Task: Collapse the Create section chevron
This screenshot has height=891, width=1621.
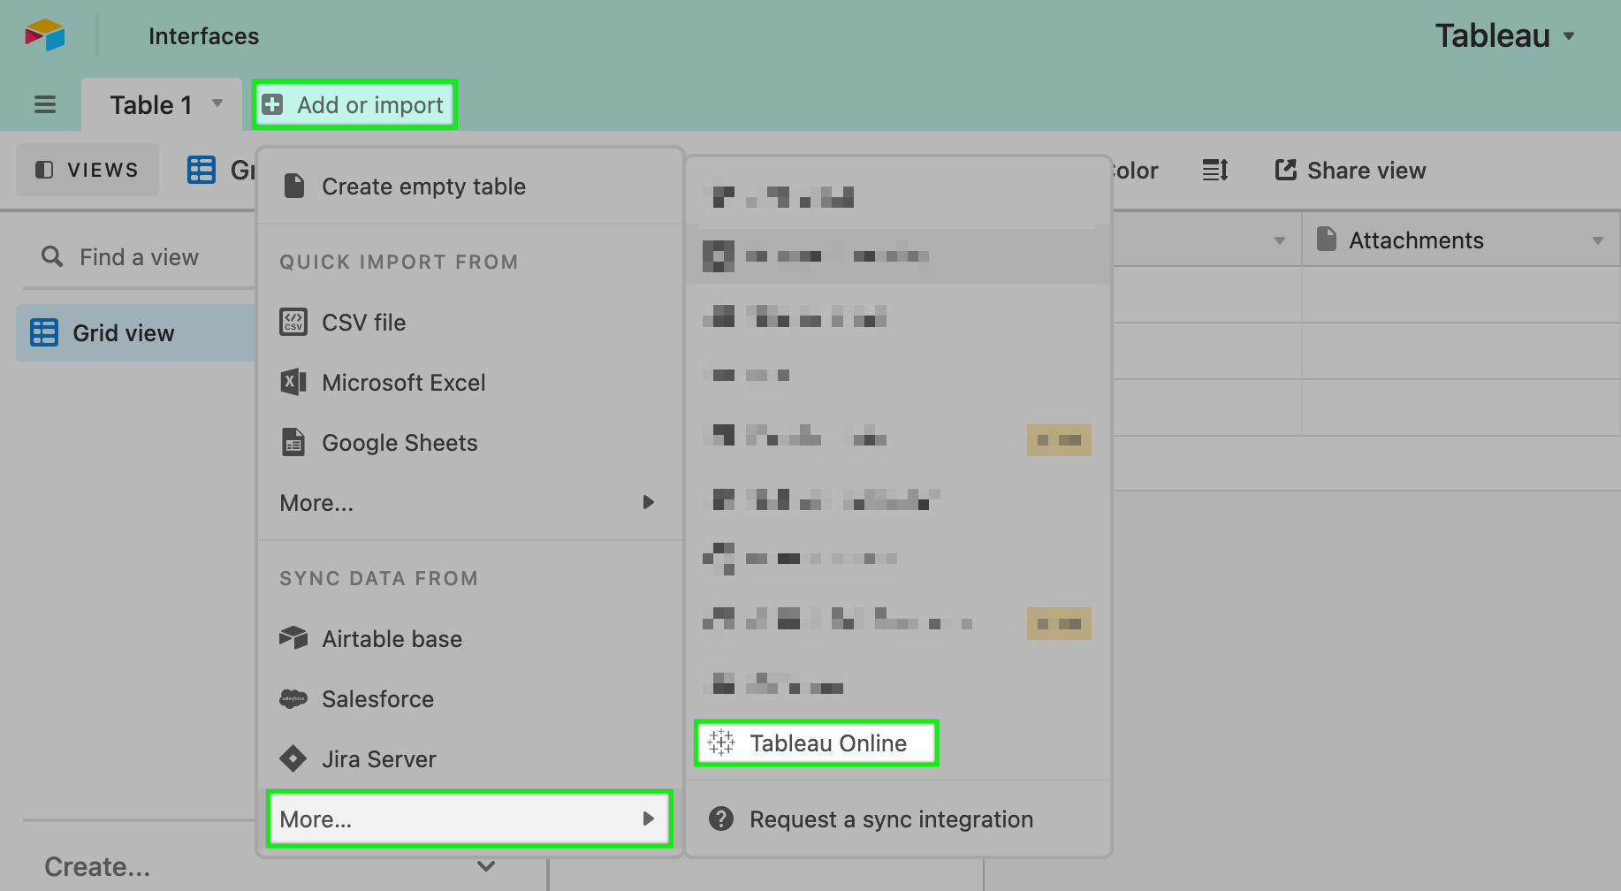Action: coord(486,866)
